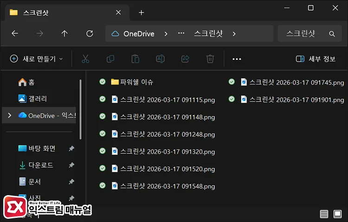Go back to the previous folder
The height and width of the screenshot is (222, 348).
pyautogui.click(x=15, y=33)
